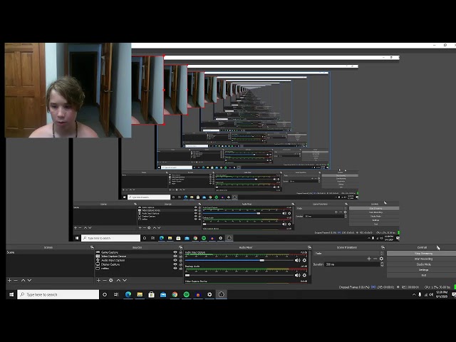456x342 pixels.
Task: Open Audio Input Capture settings gear
Action: (304, 260)
